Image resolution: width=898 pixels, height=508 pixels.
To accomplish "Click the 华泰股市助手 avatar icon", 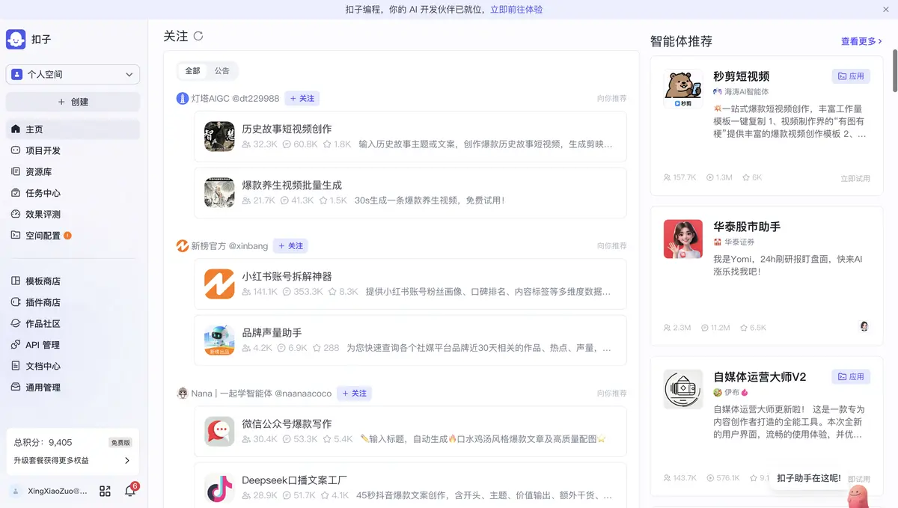I will 683,239.
